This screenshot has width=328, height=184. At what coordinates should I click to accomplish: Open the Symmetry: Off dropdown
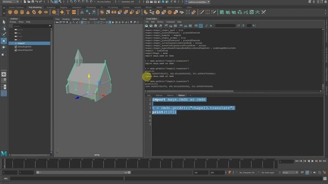tap(128, 2)
